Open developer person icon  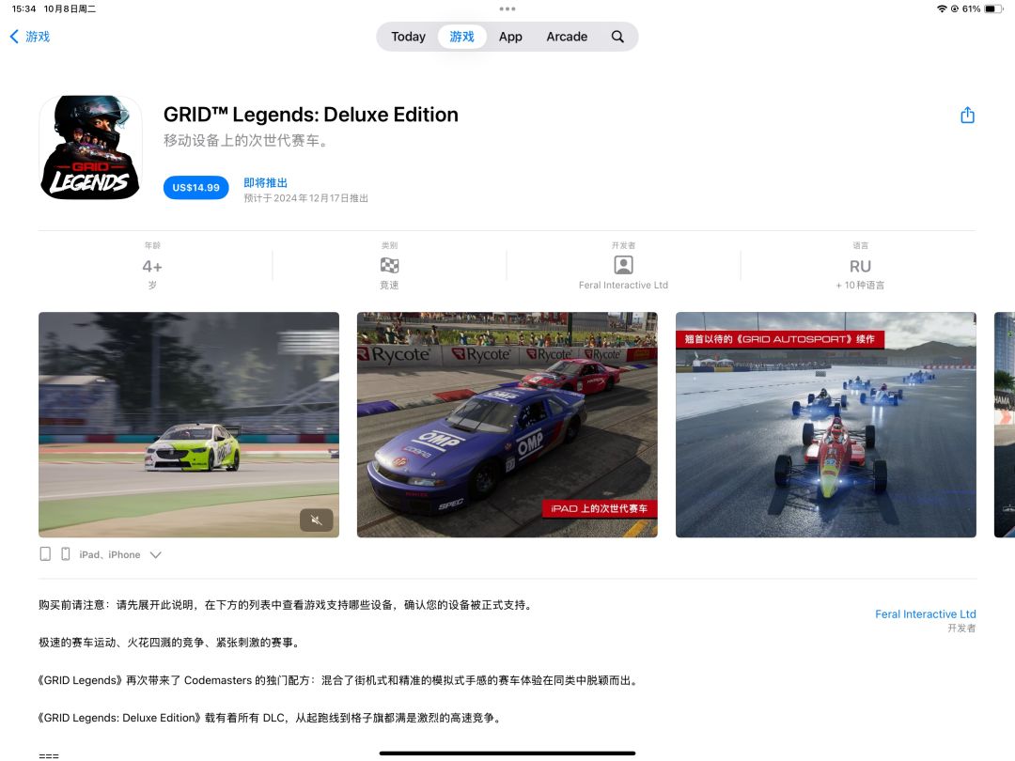[x=623, y=265]
